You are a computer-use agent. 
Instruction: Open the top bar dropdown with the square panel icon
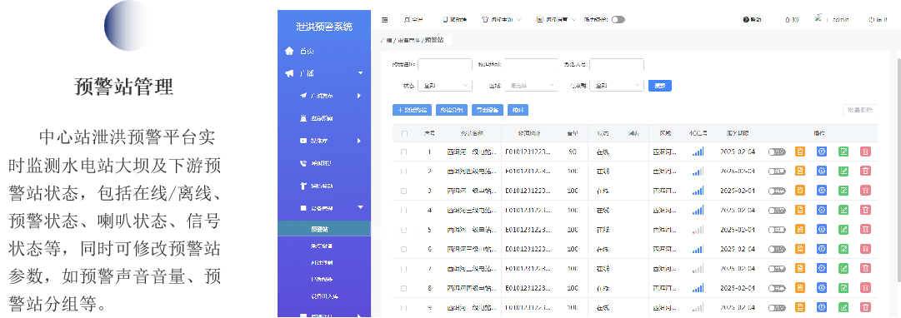(556, 19)
